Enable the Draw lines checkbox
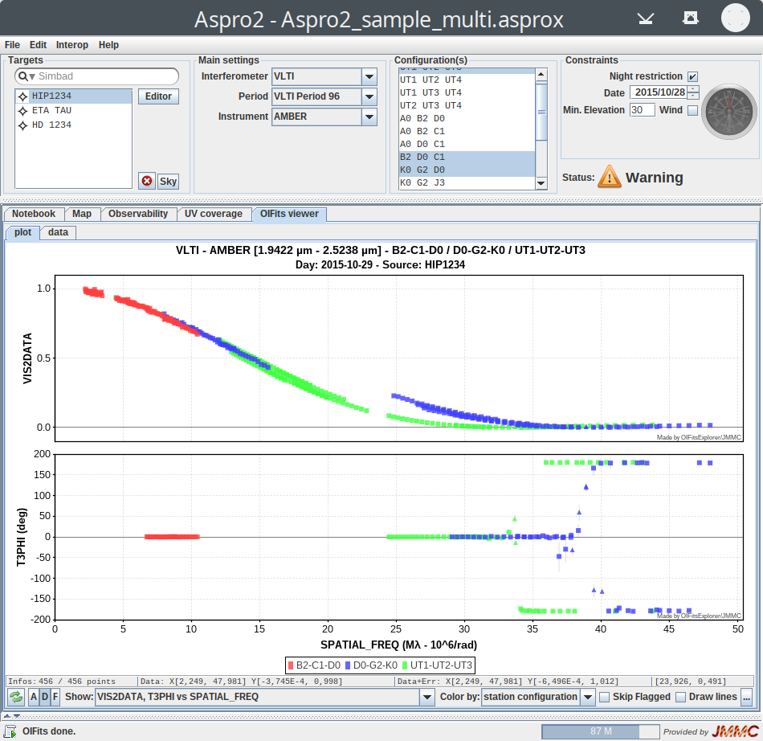 (681, 697)
